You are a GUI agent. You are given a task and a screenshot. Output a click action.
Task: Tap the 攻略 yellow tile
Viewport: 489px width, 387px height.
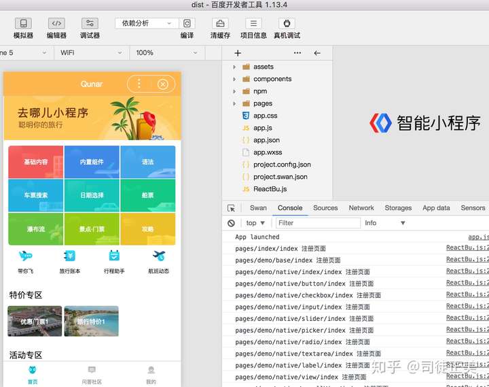click(148, 229)
